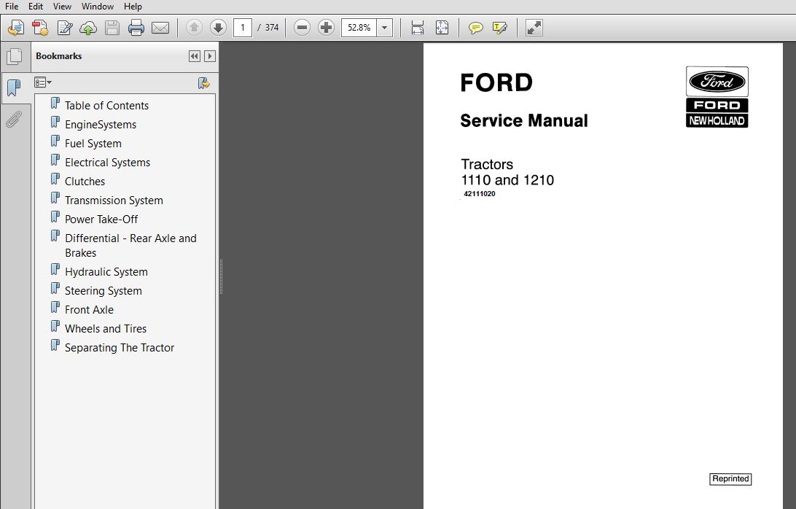This screenshot has width=796, height=509.
Task: Show the Bookmarks panel via the sidebar icon
Action: [15, 88]
